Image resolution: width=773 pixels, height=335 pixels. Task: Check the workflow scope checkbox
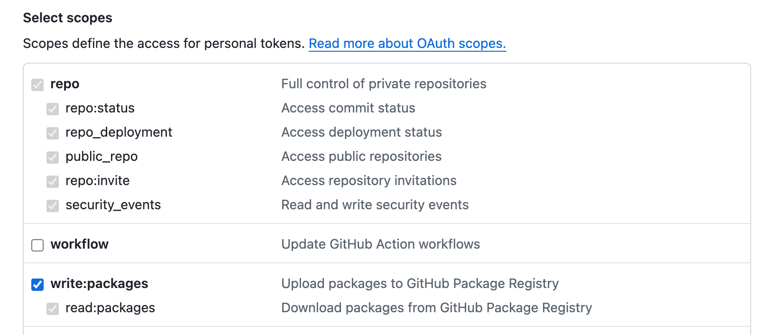37,245
